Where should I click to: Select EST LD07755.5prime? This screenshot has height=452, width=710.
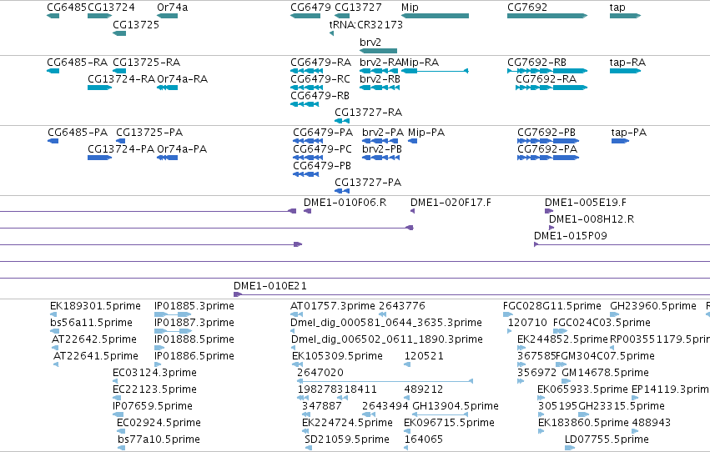pyautogui.click(x=570, y=448)
